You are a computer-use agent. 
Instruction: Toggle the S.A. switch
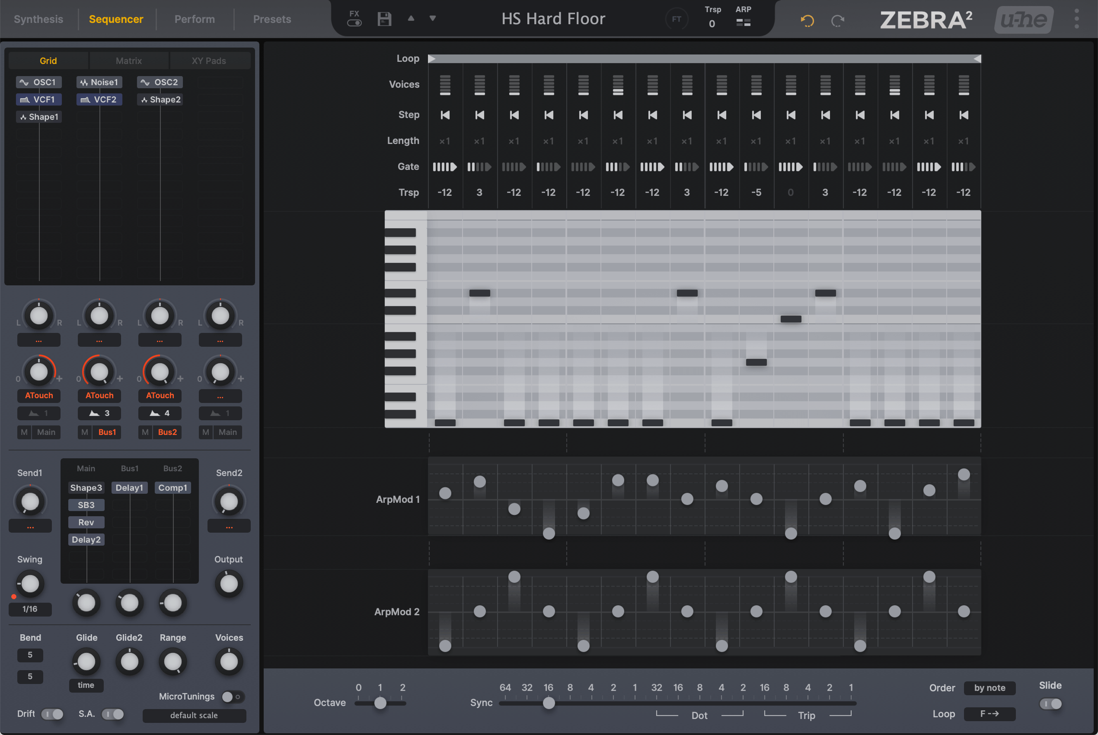pos(113,714)
